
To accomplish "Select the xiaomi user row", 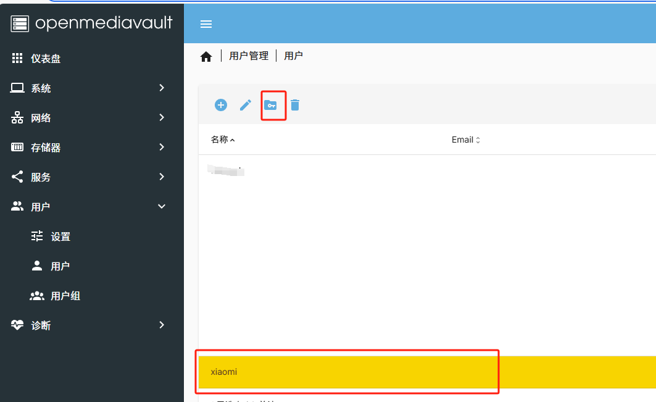I will click(427, 372).
